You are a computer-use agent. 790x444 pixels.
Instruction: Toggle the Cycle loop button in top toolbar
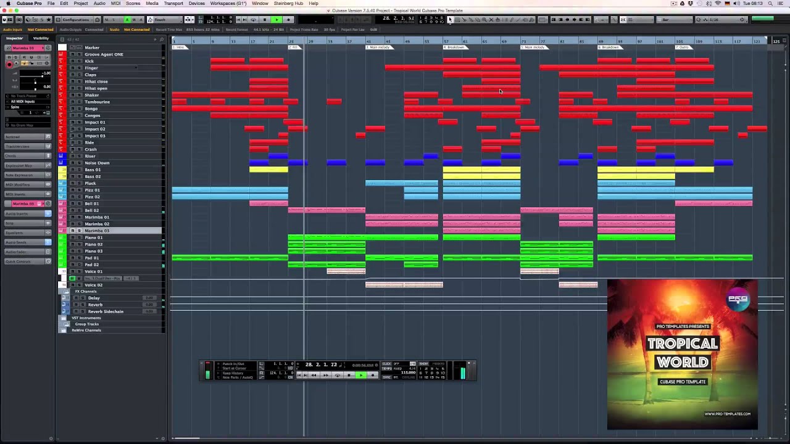click(x=253, y=20)
